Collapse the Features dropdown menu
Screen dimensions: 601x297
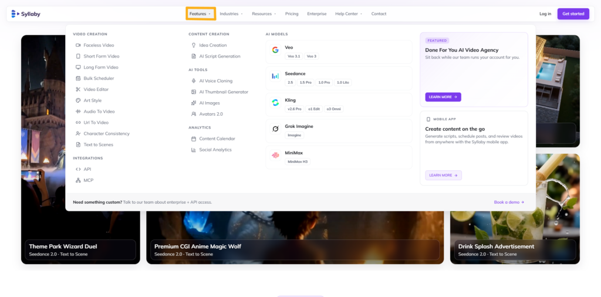(x=201, y=14)
